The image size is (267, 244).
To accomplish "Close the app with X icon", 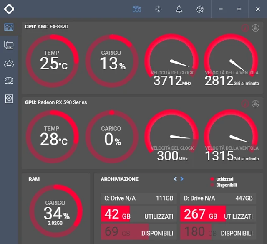I will 258,9.
